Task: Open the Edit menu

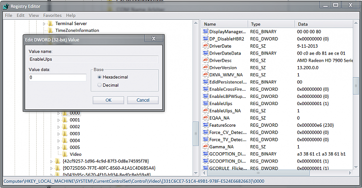Action: tap(20, 15)
